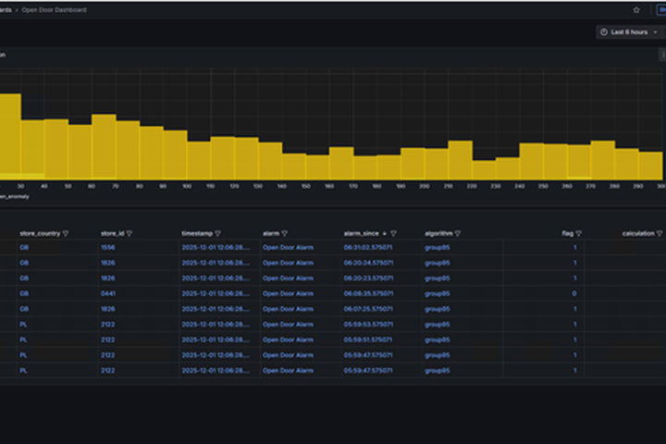Screen dimensions: 666x444
Task: Click GB country cell in store 1556 row
Action: [24, 247]
